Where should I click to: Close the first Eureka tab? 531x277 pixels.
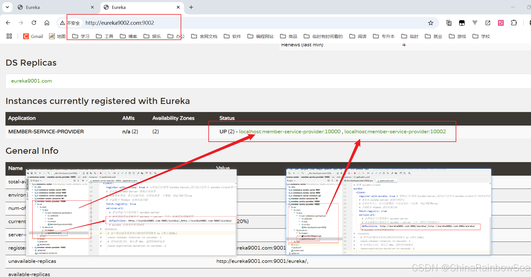(92, 7)
